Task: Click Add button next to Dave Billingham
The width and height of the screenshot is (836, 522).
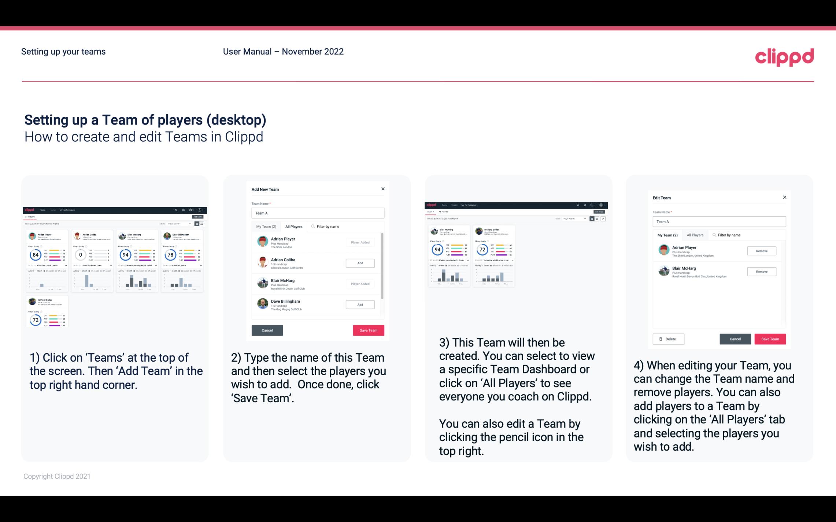Action: pos(360,304)
